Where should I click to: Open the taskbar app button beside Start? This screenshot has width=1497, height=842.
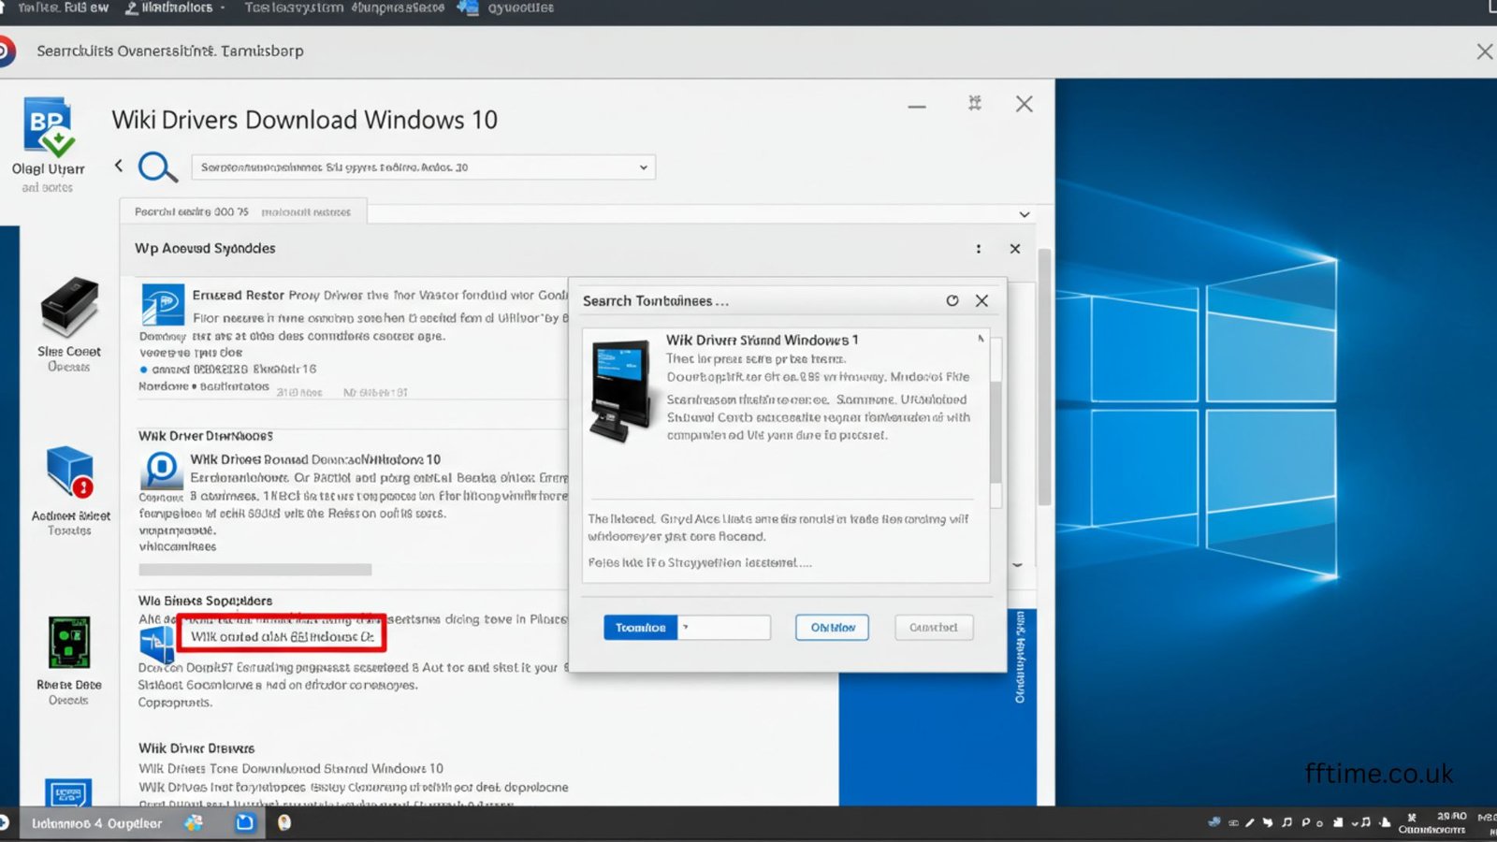click(x=96, y=823)
